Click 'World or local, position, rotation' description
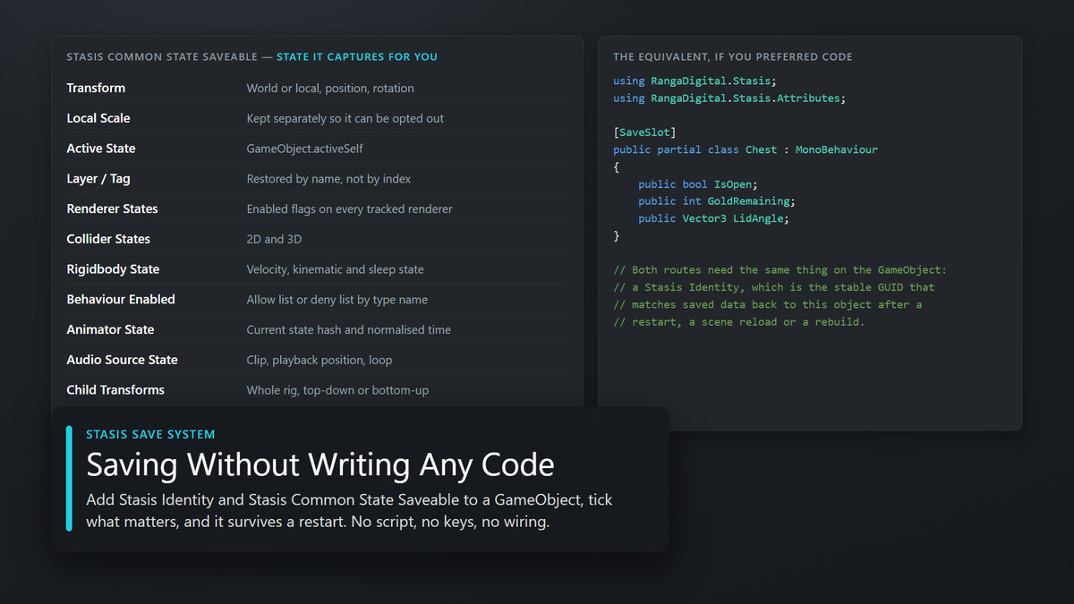 [330, 89]
